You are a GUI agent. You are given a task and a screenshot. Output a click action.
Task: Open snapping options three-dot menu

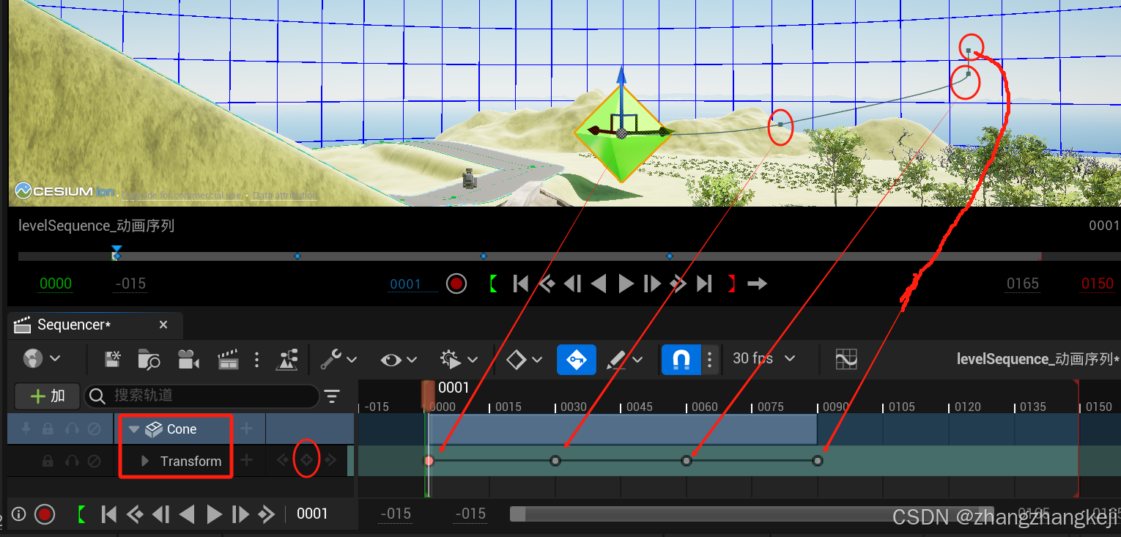point(709,359)
